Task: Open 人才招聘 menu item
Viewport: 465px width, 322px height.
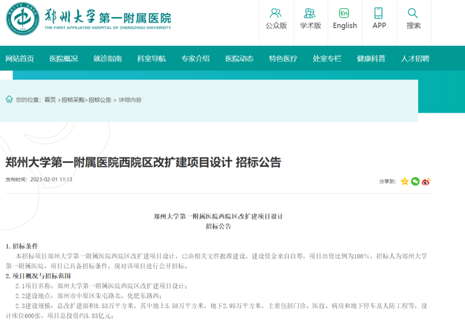Action: (415, 59)
